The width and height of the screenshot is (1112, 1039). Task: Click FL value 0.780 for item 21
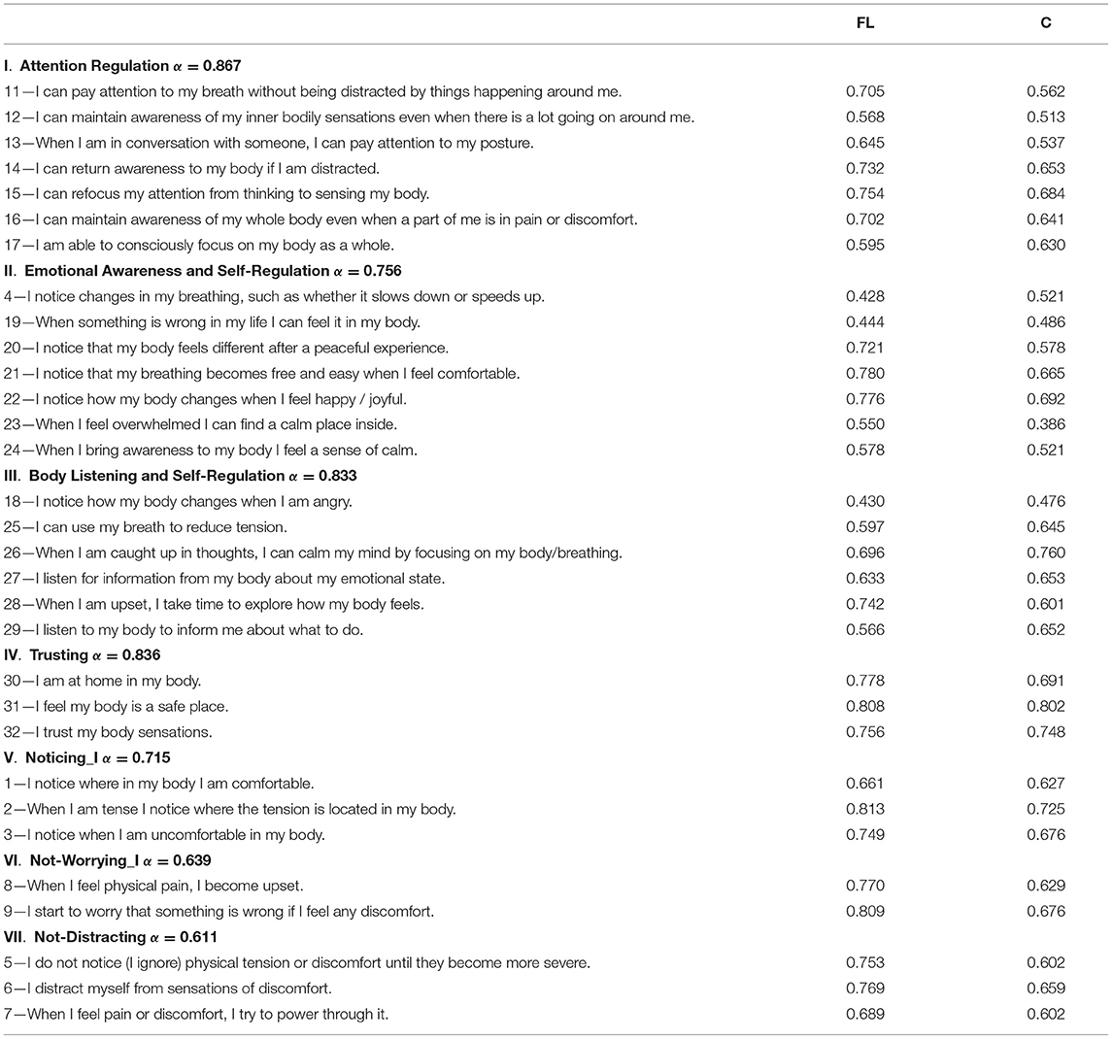(x=865, y=373)
